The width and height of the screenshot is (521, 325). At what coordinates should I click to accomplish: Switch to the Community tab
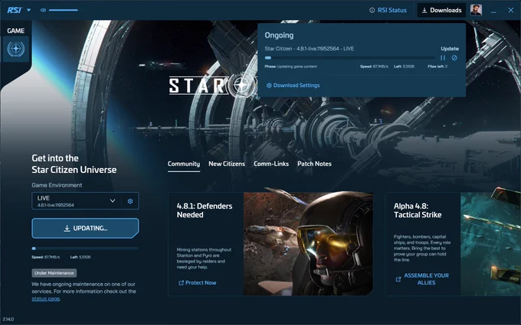pyautogui.click(x=184, y=164)
